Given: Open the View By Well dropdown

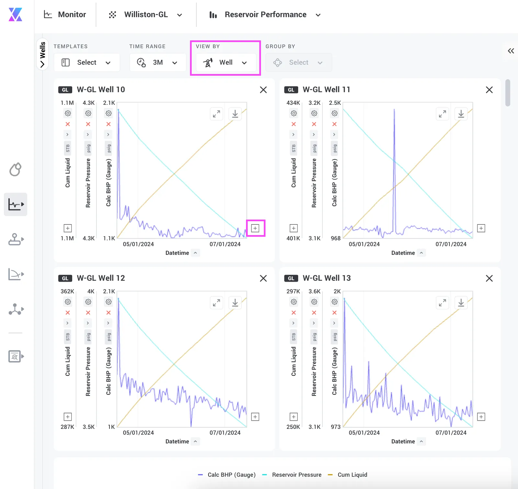Looking at the screenshot, I should click(x=226, y=62).
